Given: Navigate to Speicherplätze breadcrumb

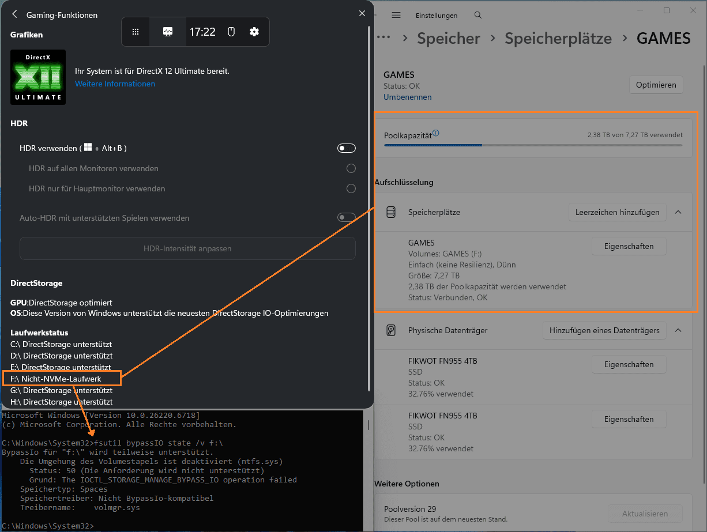Looking at the screenshot, I should coord(558,39).
